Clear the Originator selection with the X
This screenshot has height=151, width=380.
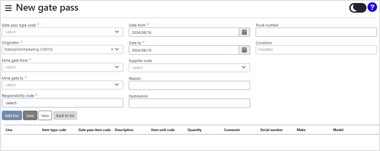pos(112,49)
